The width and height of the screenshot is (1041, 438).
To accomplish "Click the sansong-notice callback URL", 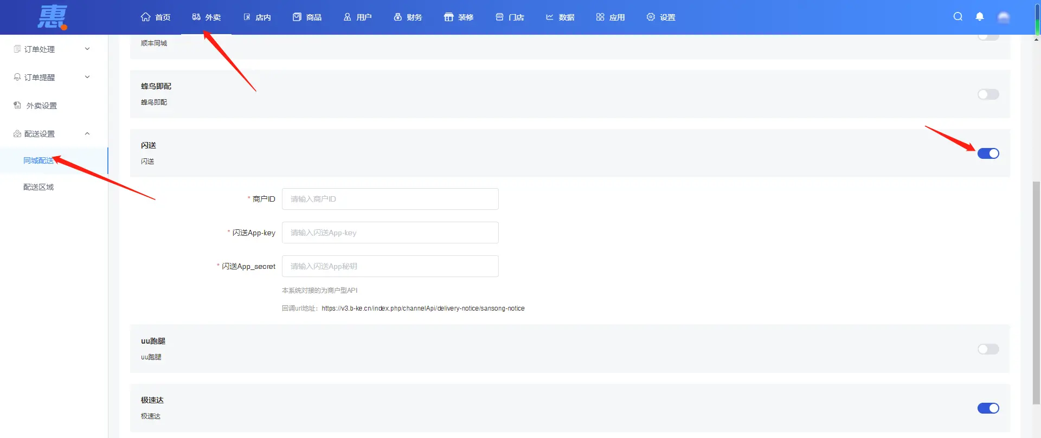I will pos(423,308).
